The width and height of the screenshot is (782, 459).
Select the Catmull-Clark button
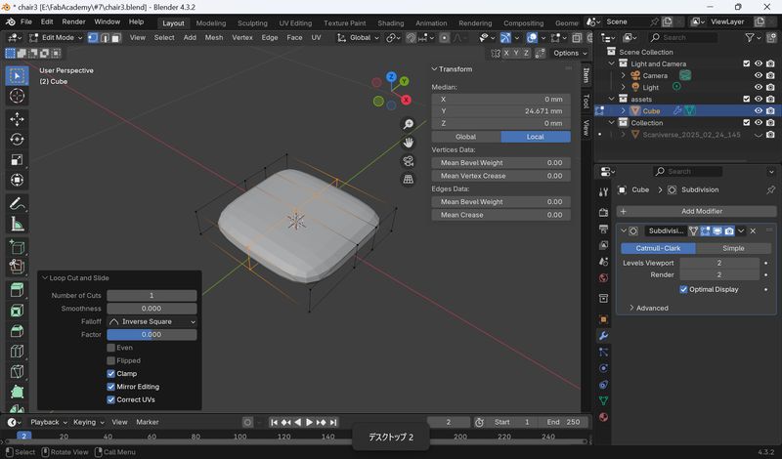pyautogui.click(x=658, y=248)
